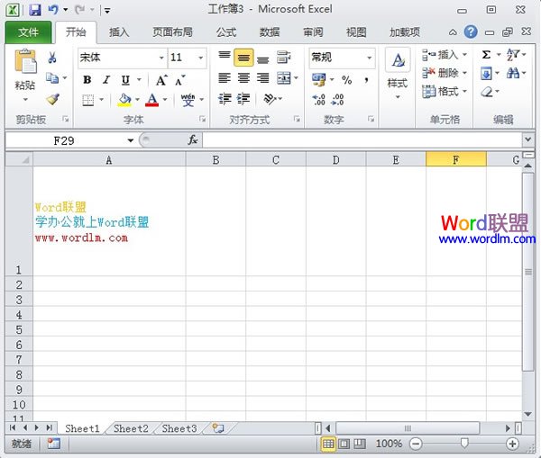The width and height of the screenshot is (541, 458).
Task: Increase font size with large A icon
Action: click(161, 80)
